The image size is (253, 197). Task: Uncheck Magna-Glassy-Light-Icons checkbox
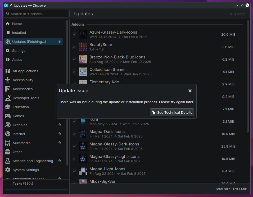point(74,159)
